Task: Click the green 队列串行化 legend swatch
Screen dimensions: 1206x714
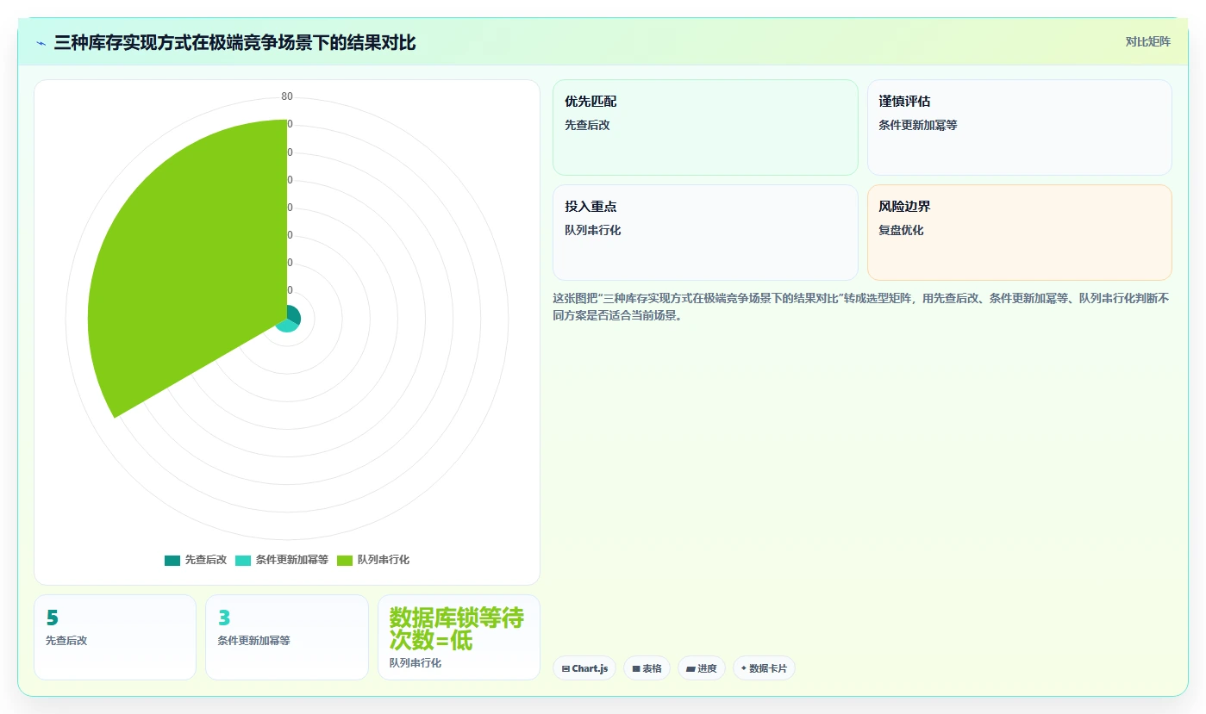Action: coord(345,560)
